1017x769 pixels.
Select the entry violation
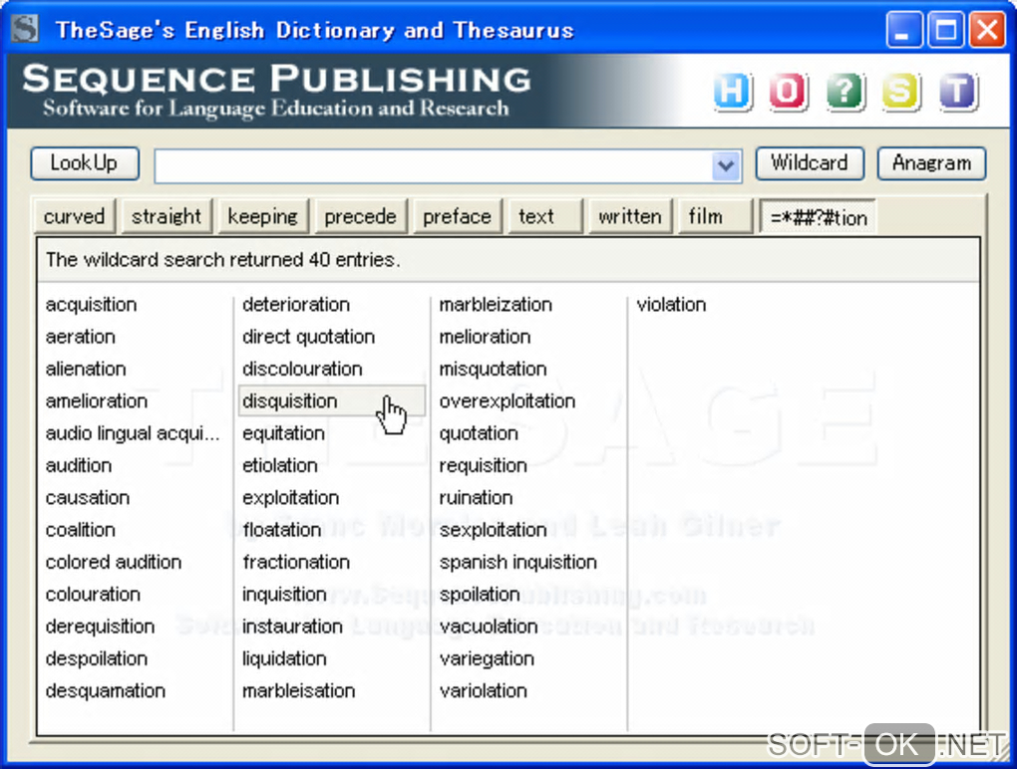tap(671, 305)
